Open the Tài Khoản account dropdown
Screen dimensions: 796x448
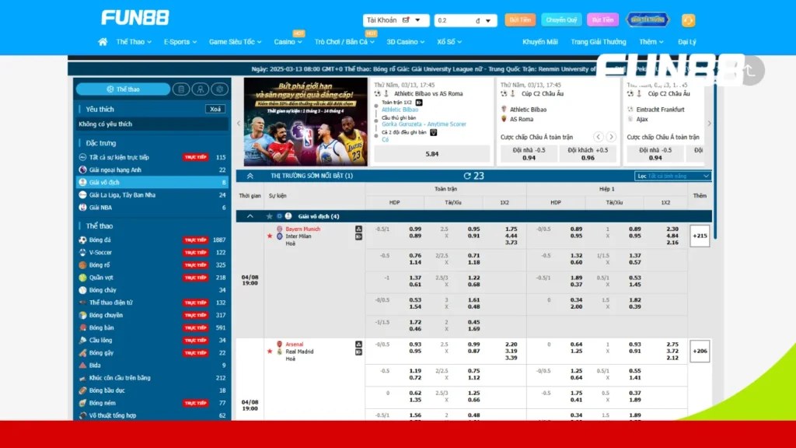point(396,20)
